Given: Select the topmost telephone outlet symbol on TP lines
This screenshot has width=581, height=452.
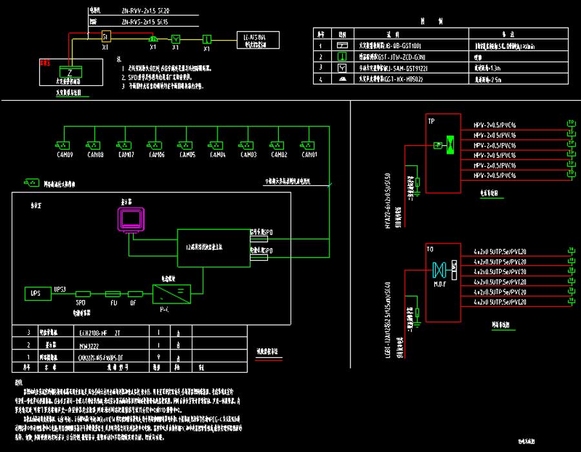Looking at the screenshot, I should (570, 123).
